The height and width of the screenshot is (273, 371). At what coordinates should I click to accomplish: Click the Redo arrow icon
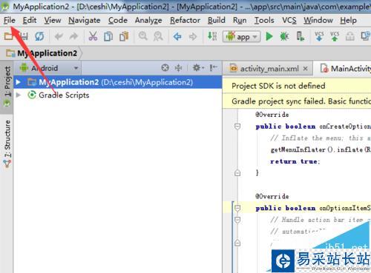point(73,36)
